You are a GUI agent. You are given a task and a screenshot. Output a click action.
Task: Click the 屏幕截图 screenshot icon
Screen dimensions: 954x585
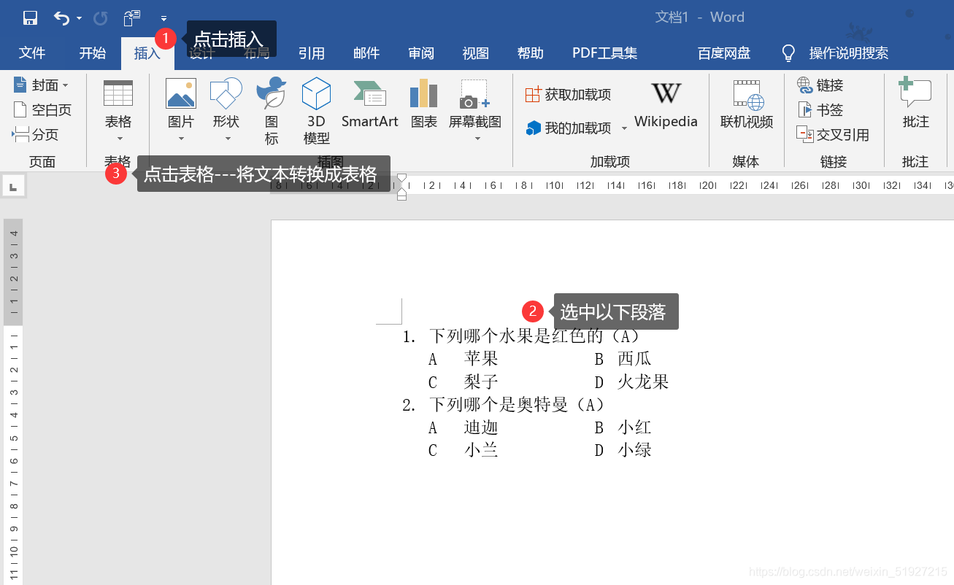tap(475, 94)
